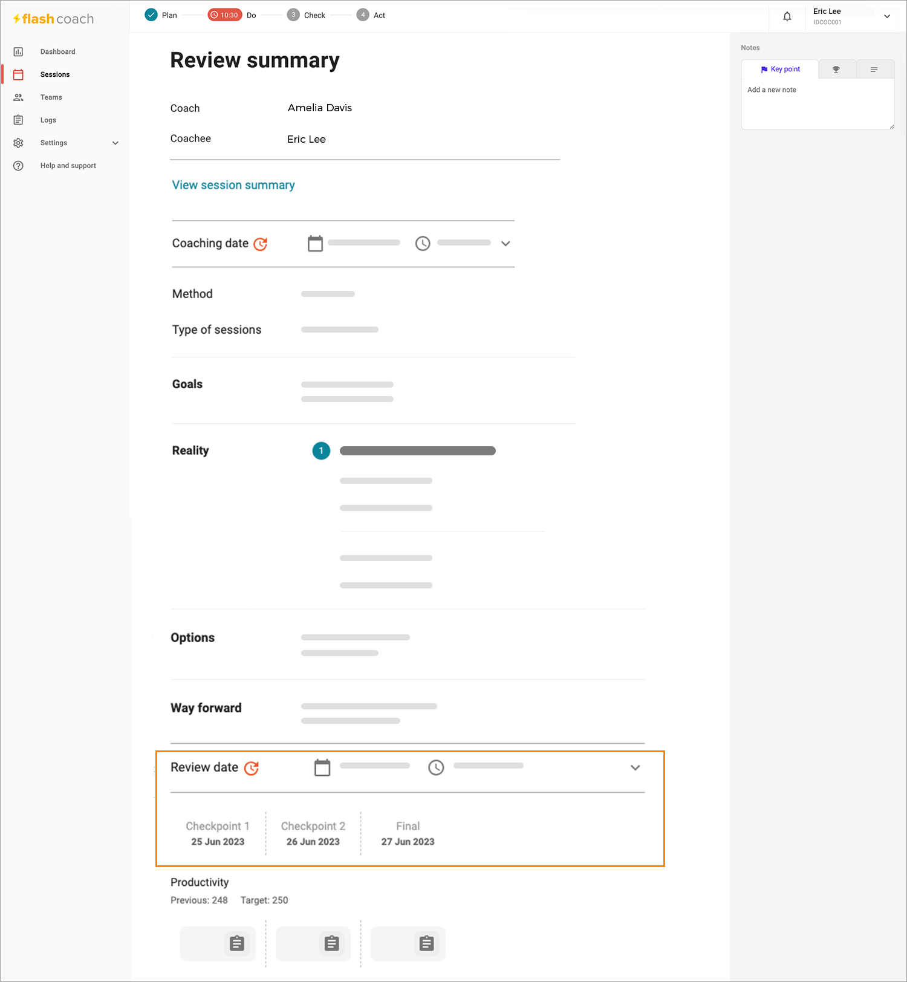The width and height of the screenshot is (907, 982).
Task: Click step 4 Act circle icon
Action: (x=363, y=15)
